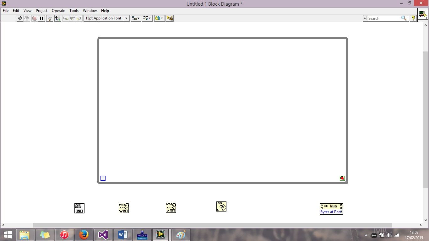Click the loop condition stop terminal
Image resolution: width=429 pixels, height=241 pixels.
pyautogui.click(x=342, y=178)
